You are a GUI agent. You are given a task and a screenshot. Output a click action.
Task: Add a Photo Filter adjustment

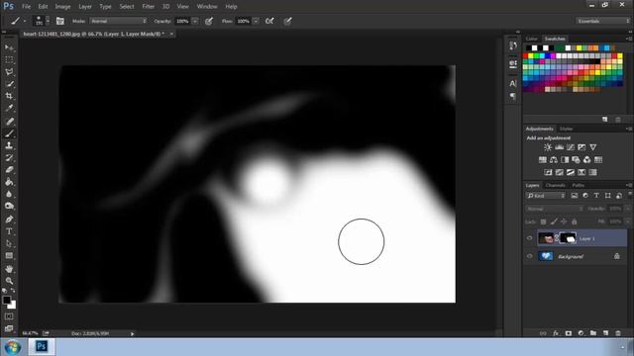[x=576, y=160]
